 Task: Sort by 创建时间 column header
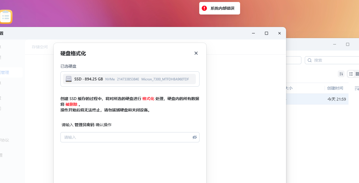pyautogui.click(x=335, y=88)
